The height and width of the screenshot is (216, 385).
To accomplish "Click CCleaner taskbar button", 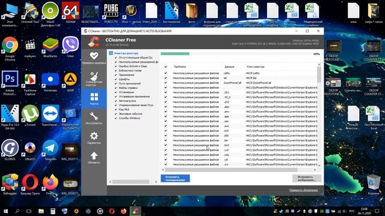I will click(x=135, y=211).
